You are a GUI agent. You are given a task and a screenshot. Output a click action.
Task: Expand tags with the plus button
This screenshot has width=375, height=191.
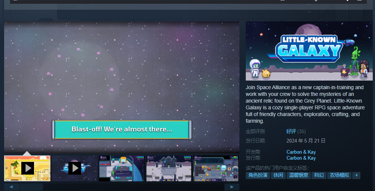click(x=356, y=175)
